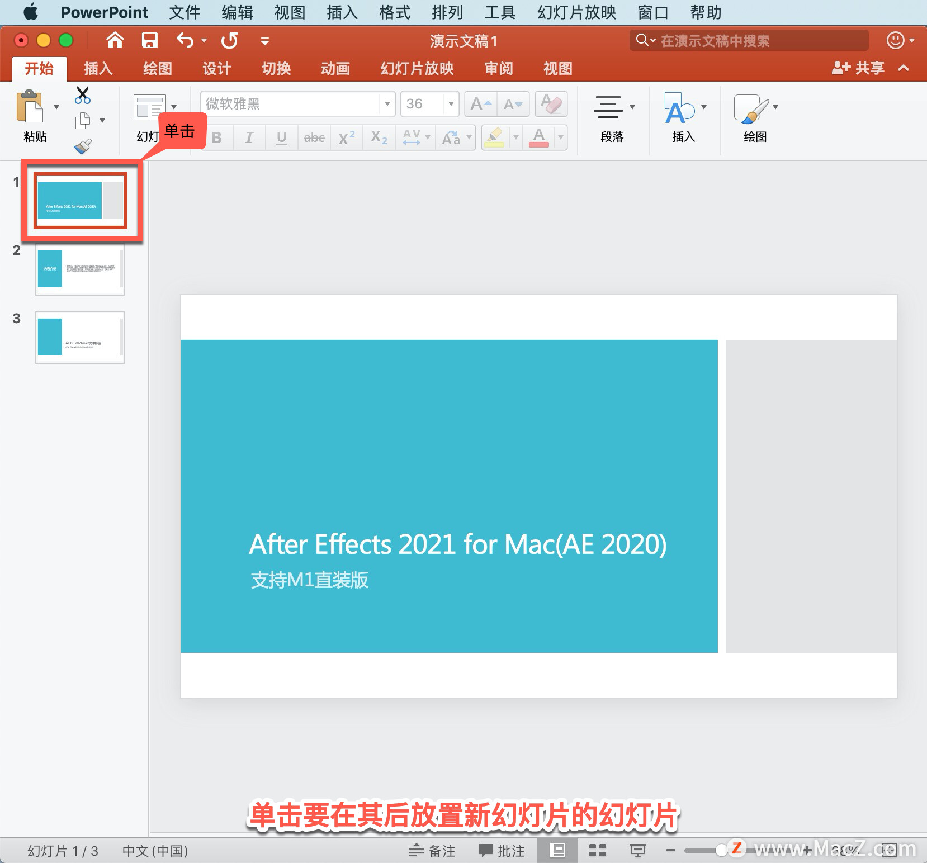Screen dimensions: 927x863
Task: Click the Cut scissors icon
Action: (83, 95)
